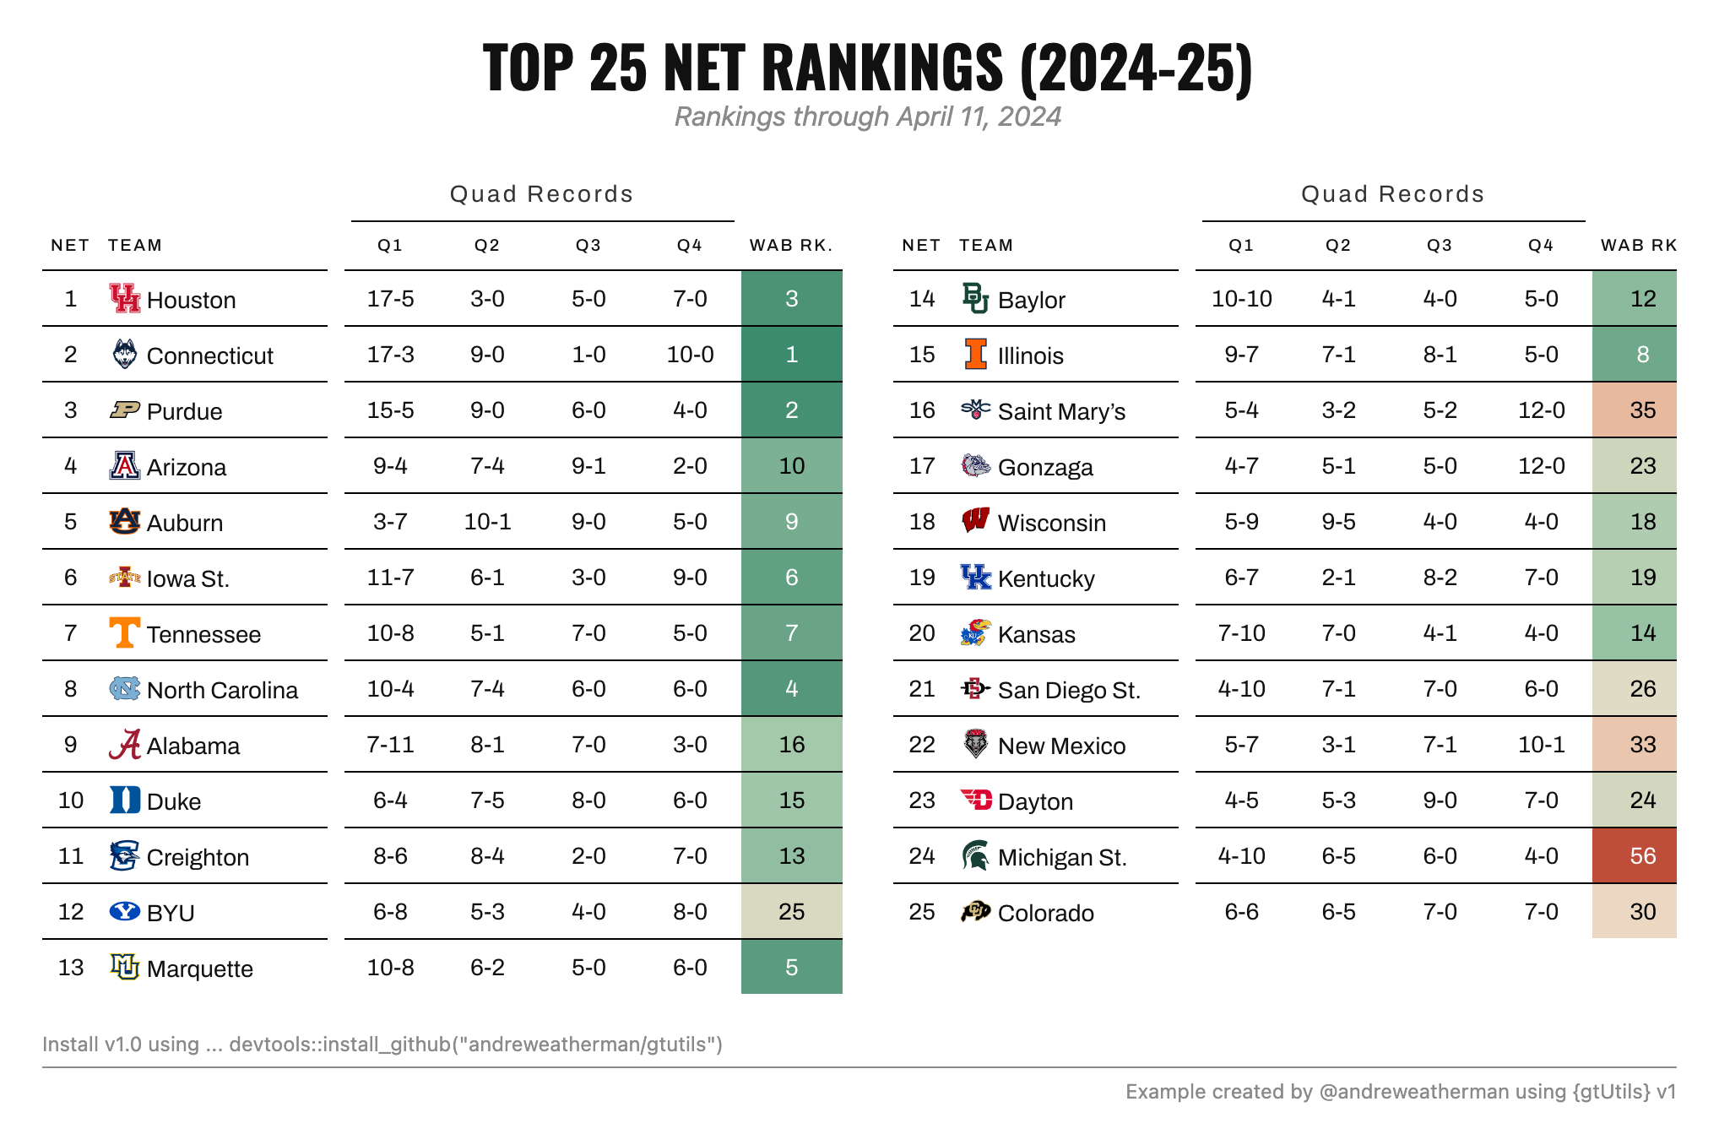Viewport: 1719px width, 1145px height.
Task: Click the @andreweatherman credit caption
Action: pyautogui.click(x=1401, y=1092)
